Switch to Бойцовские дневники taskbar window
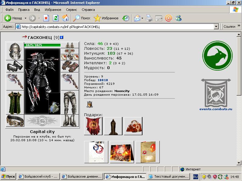The image size is (242, 181). 82,176
